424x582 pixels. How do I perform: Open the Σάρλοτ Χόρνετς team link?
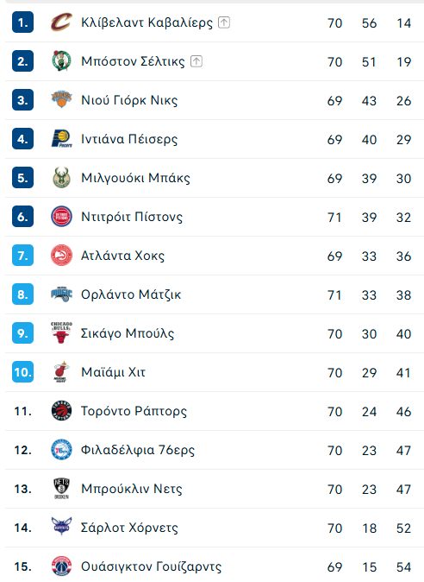coord(129,528)
